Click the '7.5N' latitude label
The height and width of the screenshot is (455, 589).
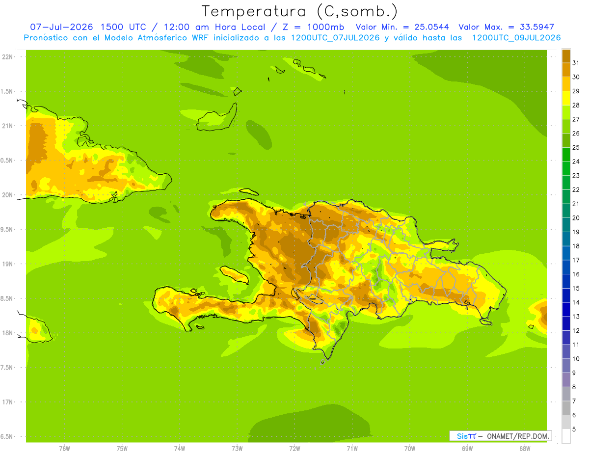(7, 368)
